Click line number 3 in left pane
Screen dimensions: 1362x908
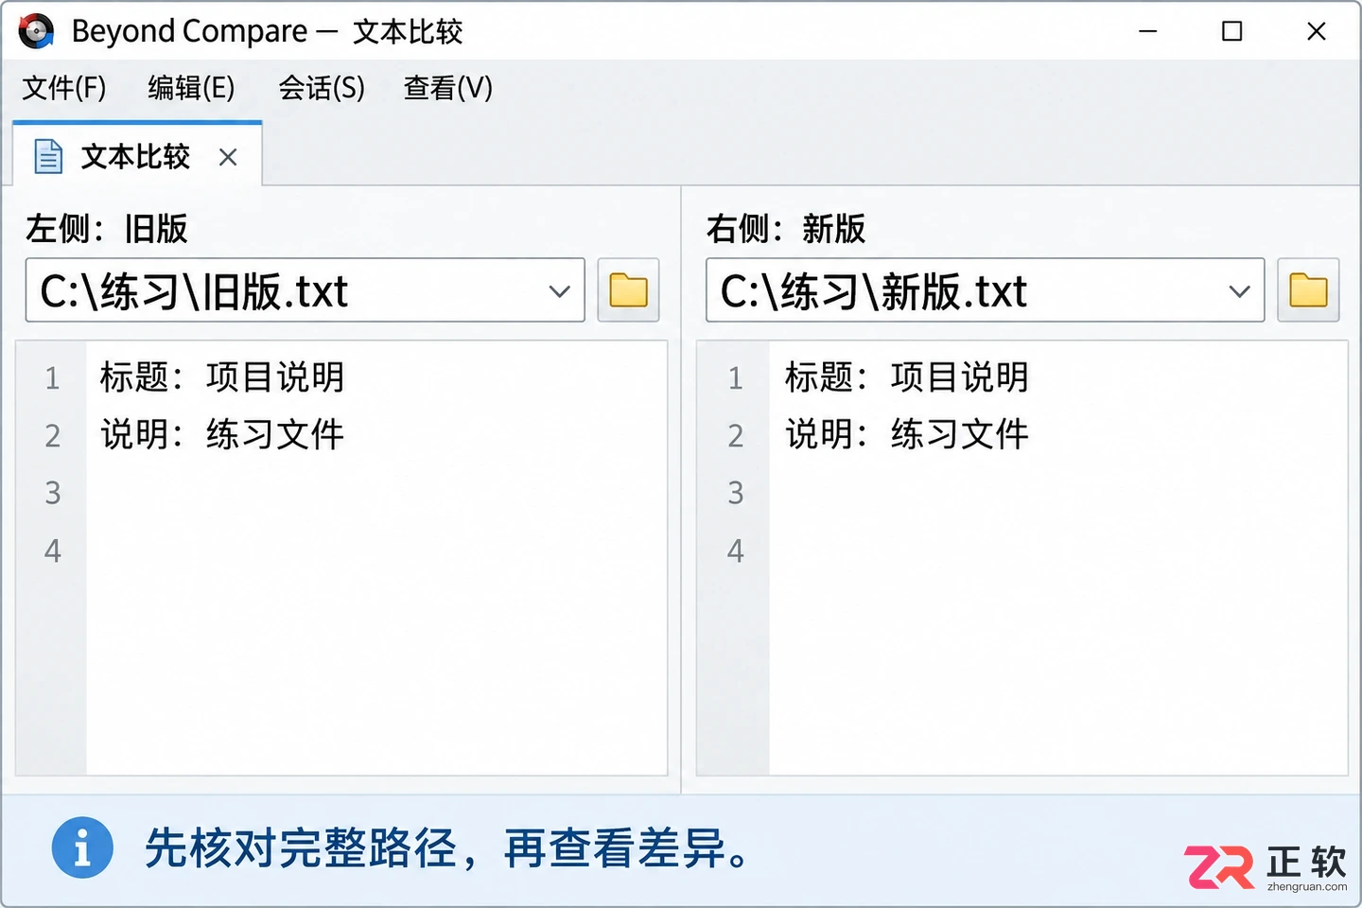click(x=53, y=493)
